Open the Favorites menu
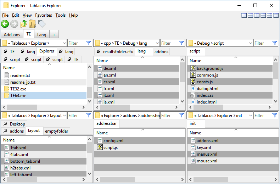 [44, 15]
